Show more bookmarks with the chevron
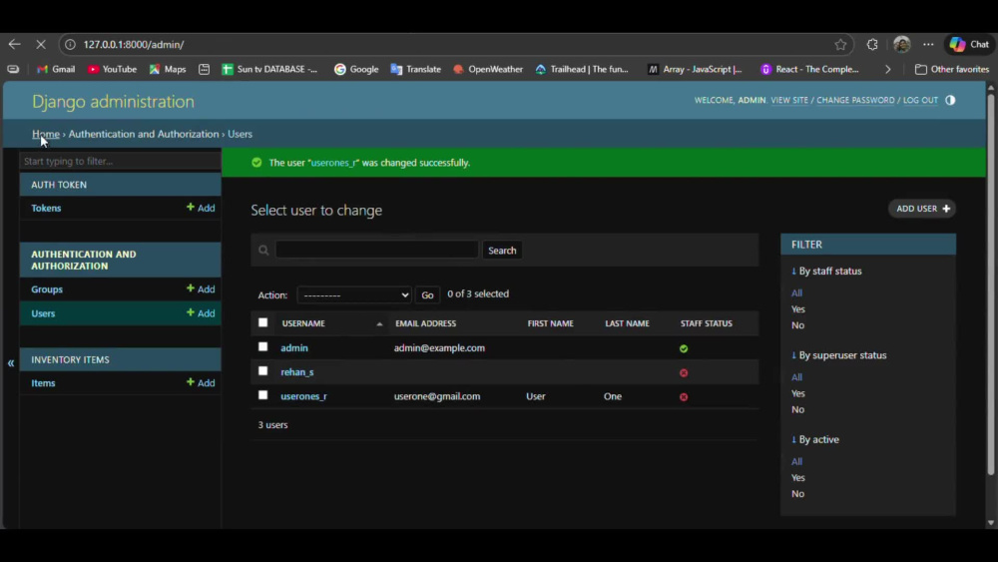The width and height of the screenshot is (998, 562). 888,69
